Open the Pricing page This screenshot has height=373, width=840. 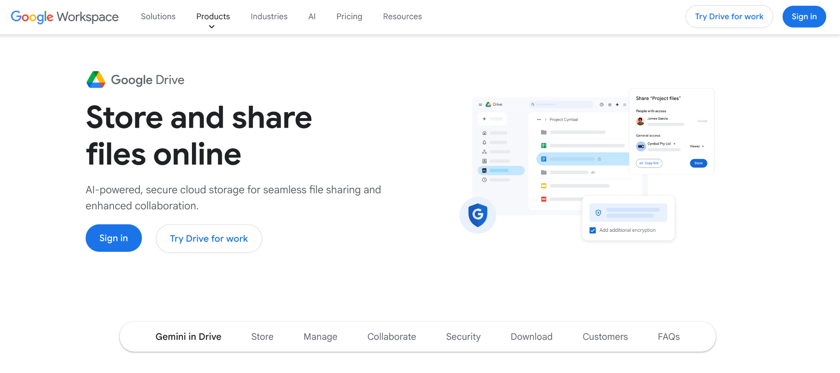(x=349, y=16)
